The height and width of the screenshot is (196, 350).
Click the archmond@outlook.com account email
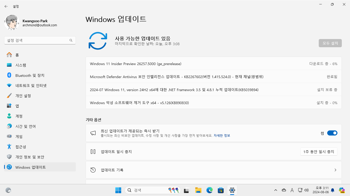[x=40, y=25]
